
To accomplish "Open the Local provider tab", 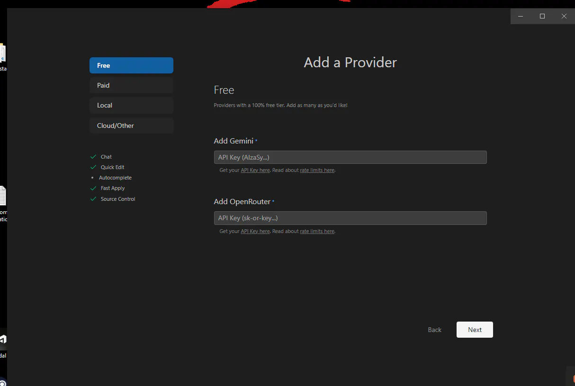I will click(131, 105).
